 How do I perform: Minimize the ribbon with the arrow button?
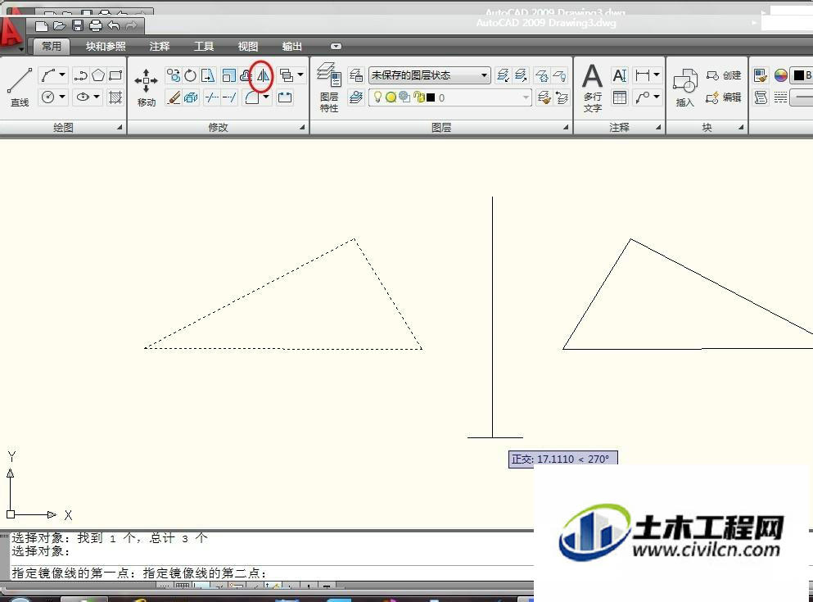(336, 47)
